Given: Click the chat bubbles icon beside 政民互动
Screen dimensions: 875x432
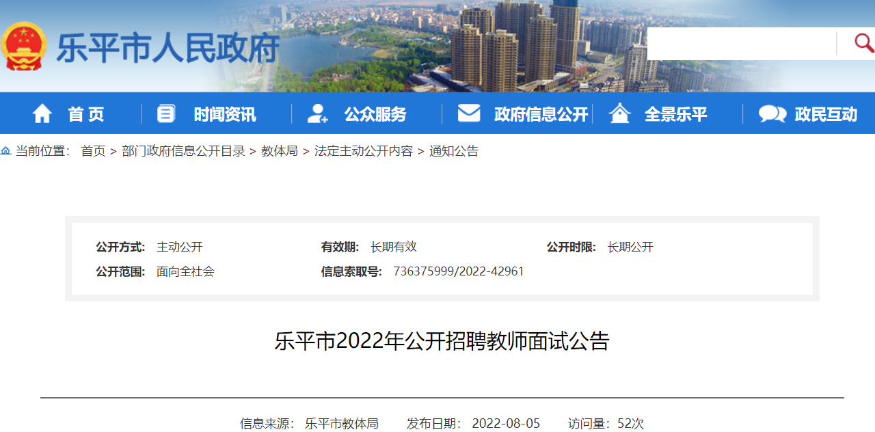Looking at the screenshot, I should (772, 114).
